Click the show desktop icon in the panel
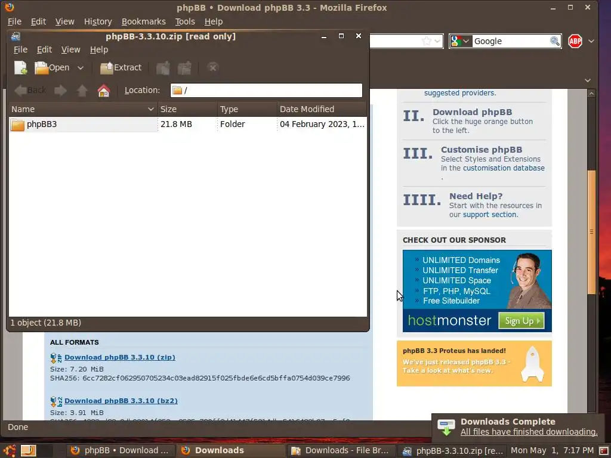 [28, 451]
